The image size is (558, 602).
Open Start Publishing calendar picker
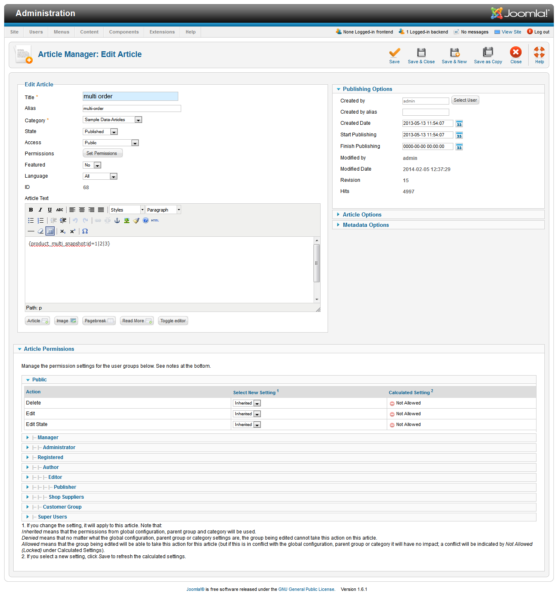point(459,135)
